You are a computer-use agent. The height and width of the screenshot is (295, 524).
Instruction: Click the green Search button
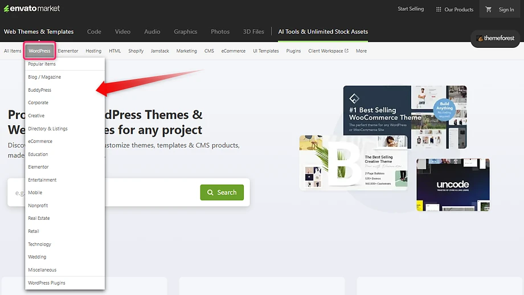(x=222, y=192)
